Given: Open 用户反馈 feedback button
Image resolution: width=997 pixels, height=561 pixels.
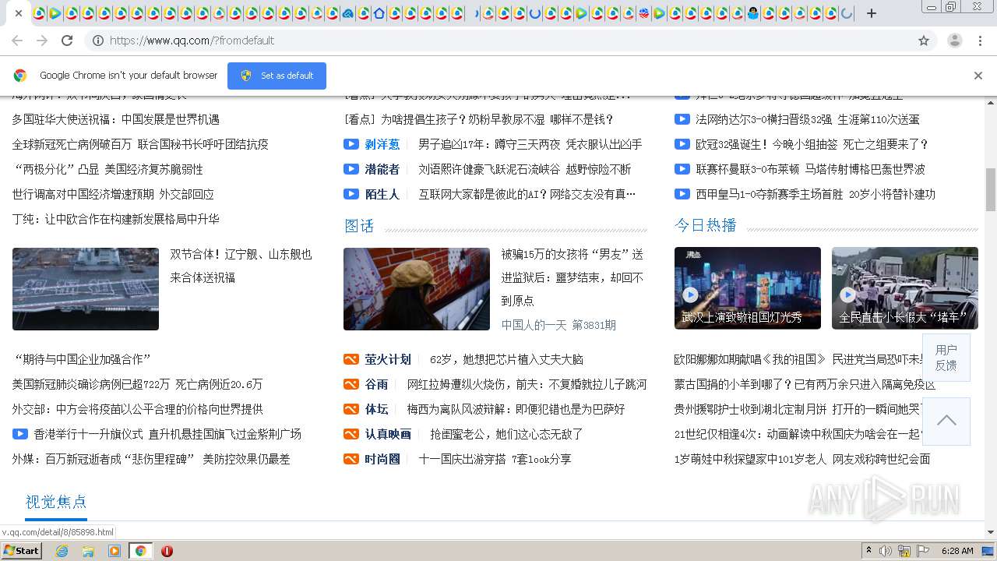Looking at the screenshot, I should coord(946,358).
